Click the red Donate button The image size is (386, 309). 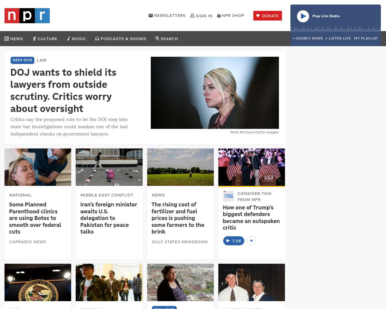coord(267,16)
